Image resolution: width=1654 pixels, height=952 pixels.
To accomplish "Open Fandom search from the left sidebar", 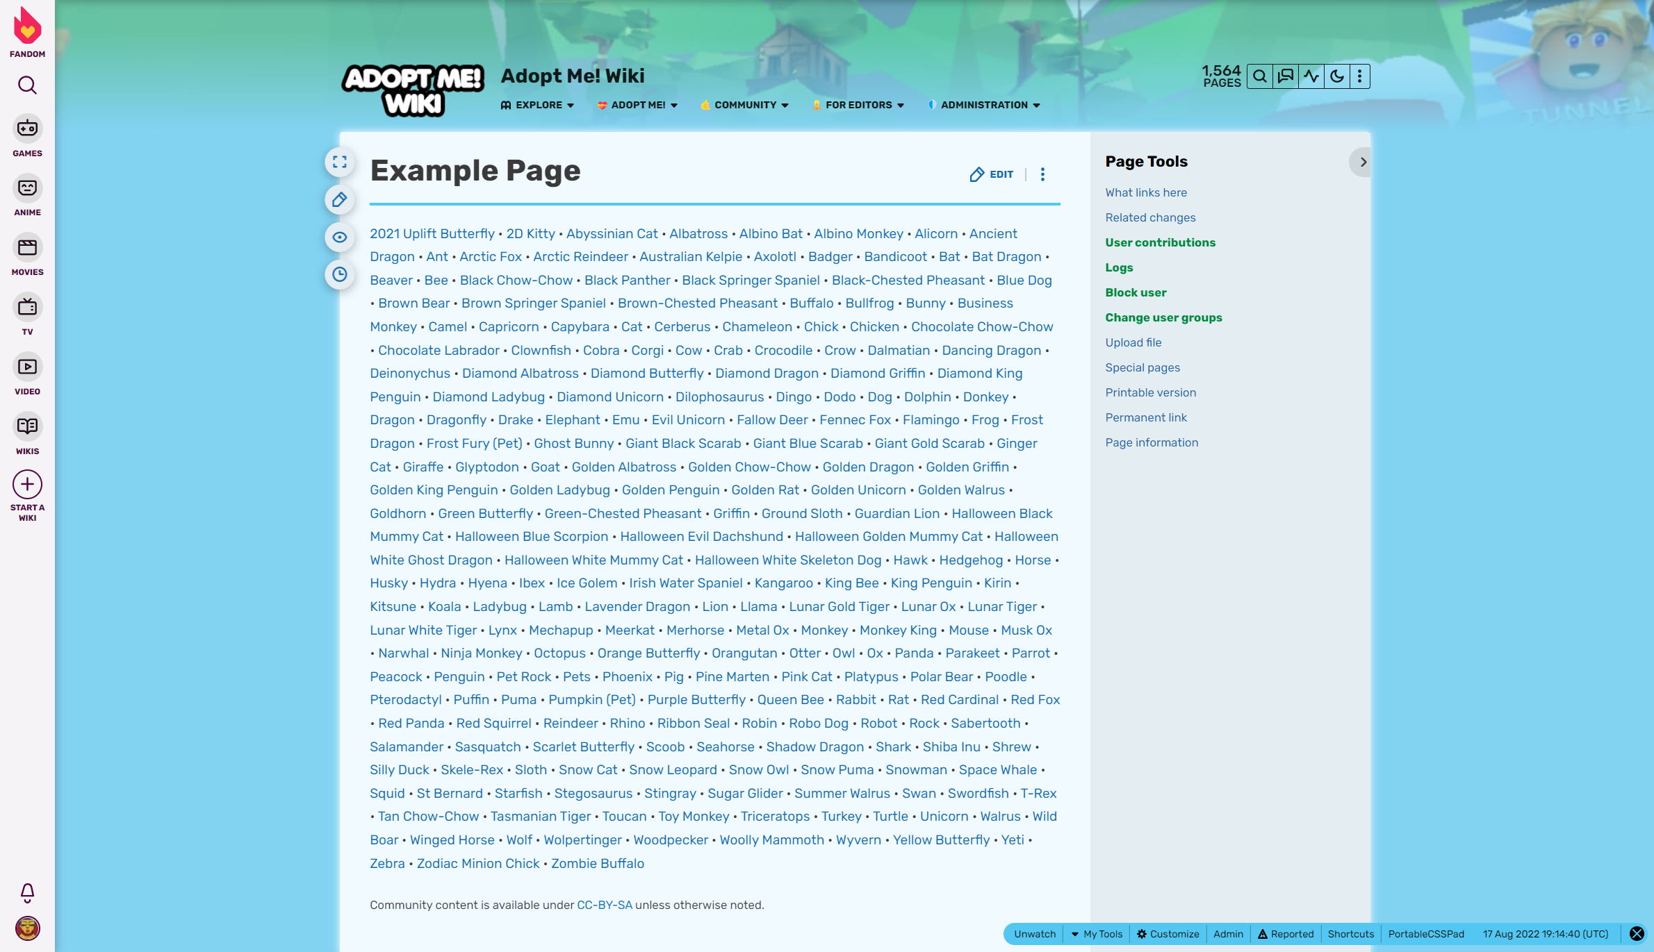I will (27, 85).
